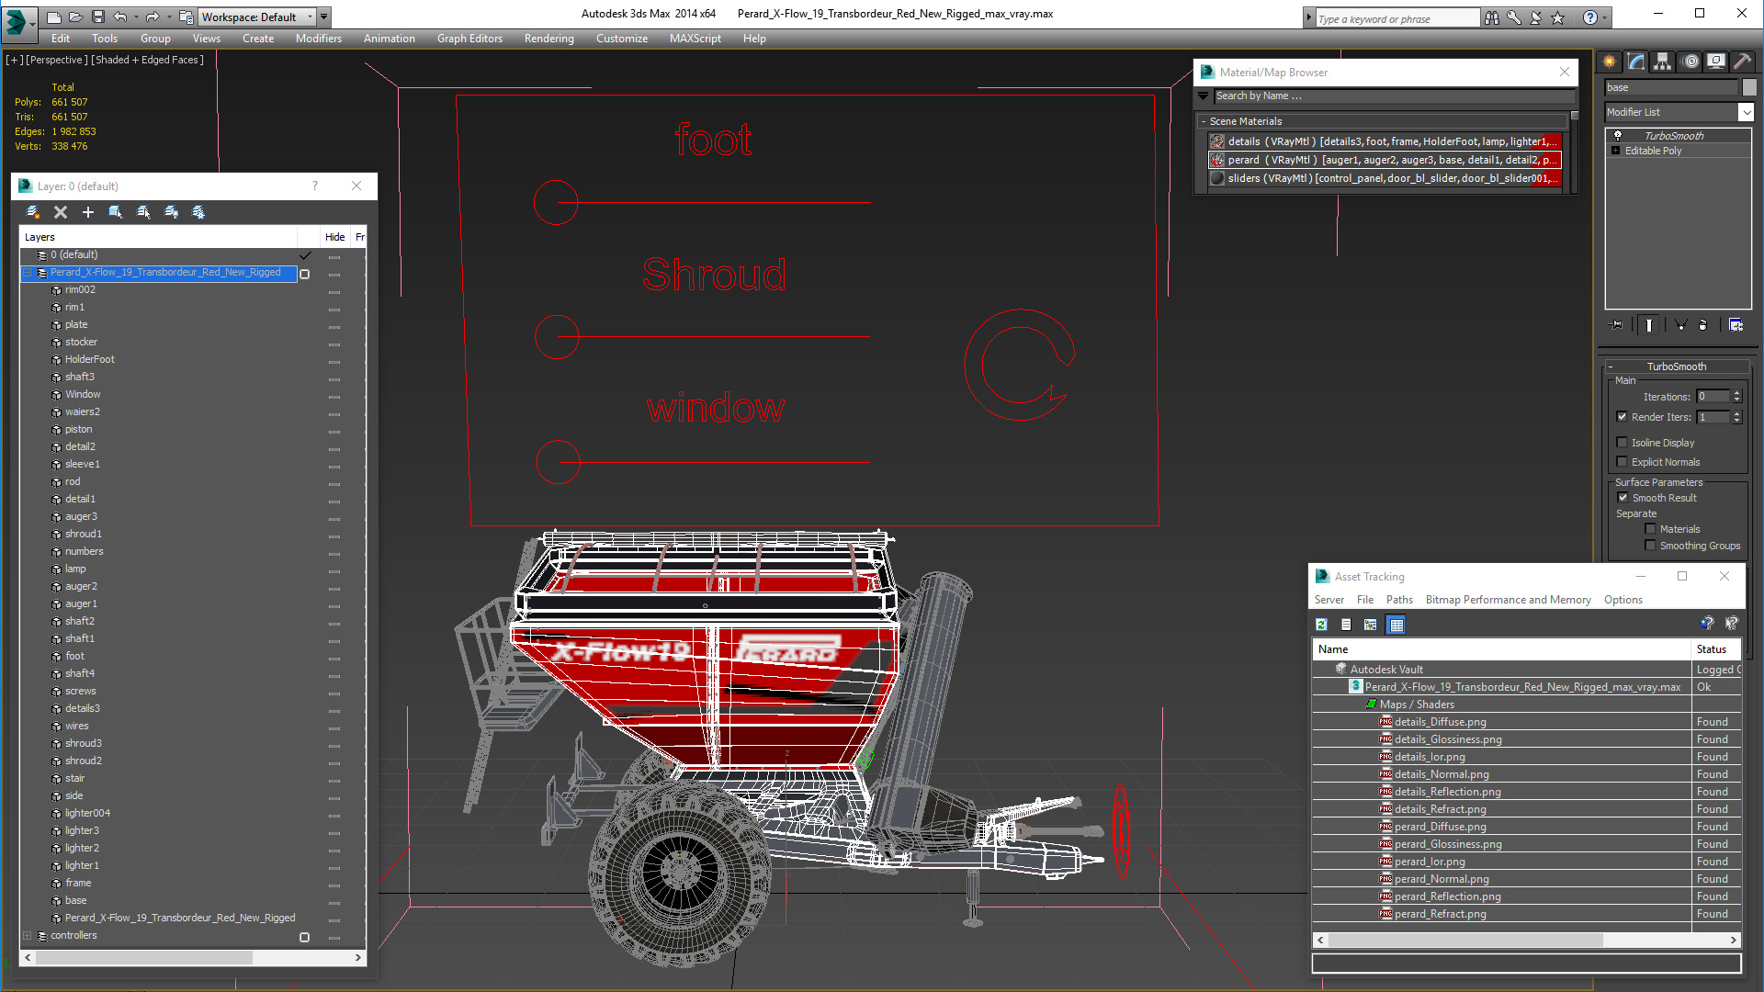Open the Motion command panel tab
Screen dimensions: 1764x992
(x=1690, y=62)
